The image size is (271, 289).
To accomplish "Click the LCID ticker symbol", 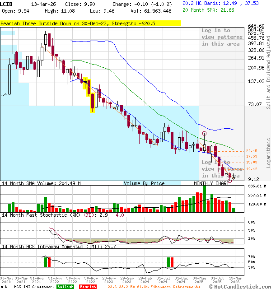I will pos(7,4).
